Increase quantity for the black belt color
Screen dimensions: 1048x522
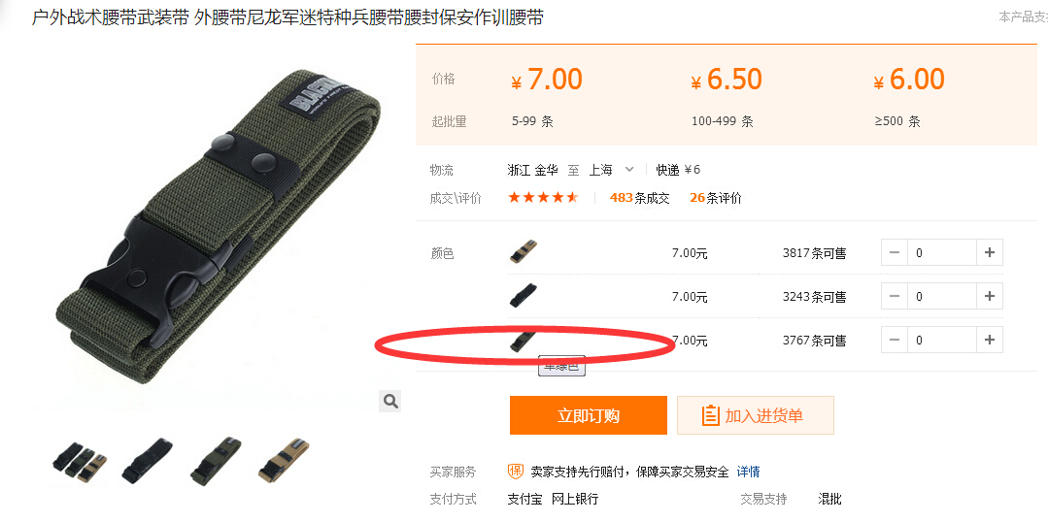[990, 296]
